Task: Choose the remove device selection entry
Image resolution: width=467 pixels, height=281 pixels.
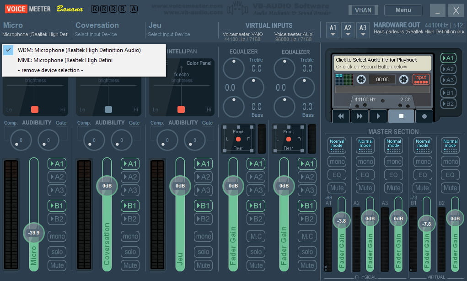Action: [x=84, y=70]
